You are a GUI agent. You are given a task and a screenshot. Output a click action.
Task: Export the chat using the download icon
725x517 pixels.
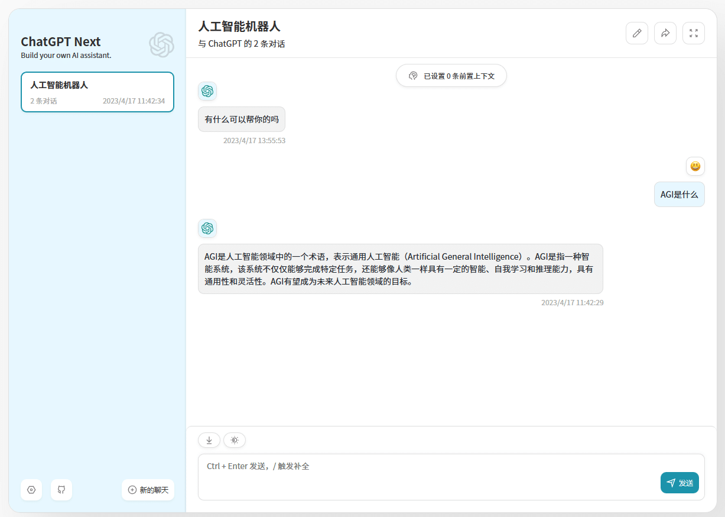coord(209,440)
